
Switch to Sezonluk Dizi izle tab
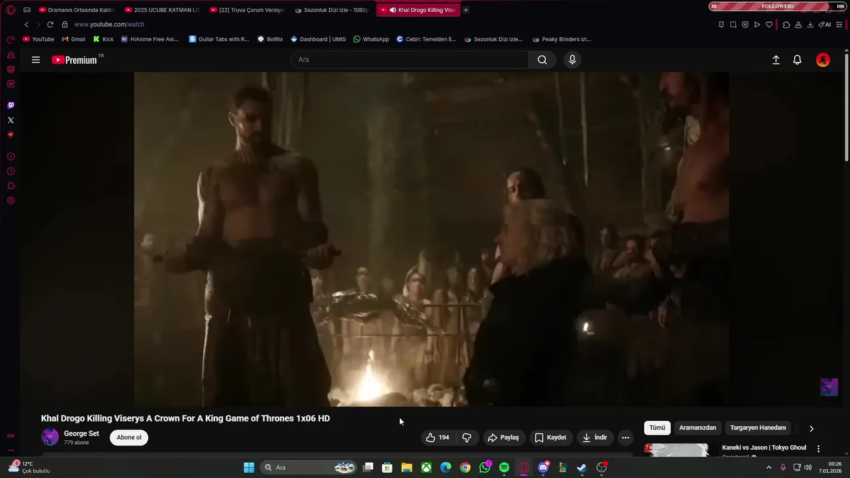coord(331,10)
